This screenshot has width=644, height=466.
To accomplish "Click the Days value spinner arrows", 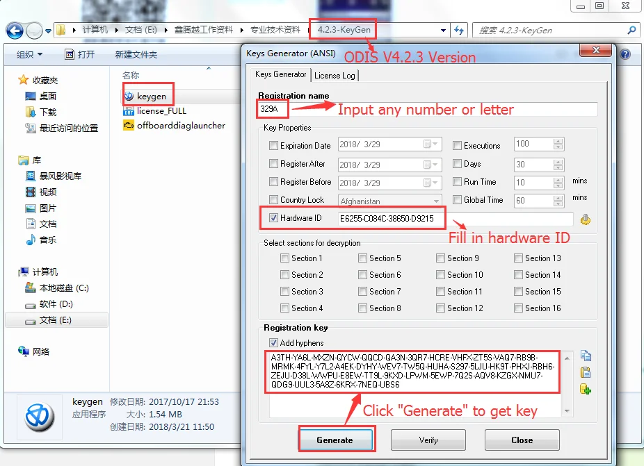I will 558,165.
